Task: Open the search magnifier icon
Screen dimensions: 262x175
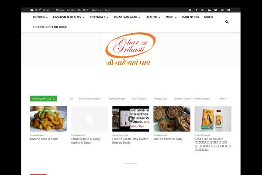Action: (227, 22)
